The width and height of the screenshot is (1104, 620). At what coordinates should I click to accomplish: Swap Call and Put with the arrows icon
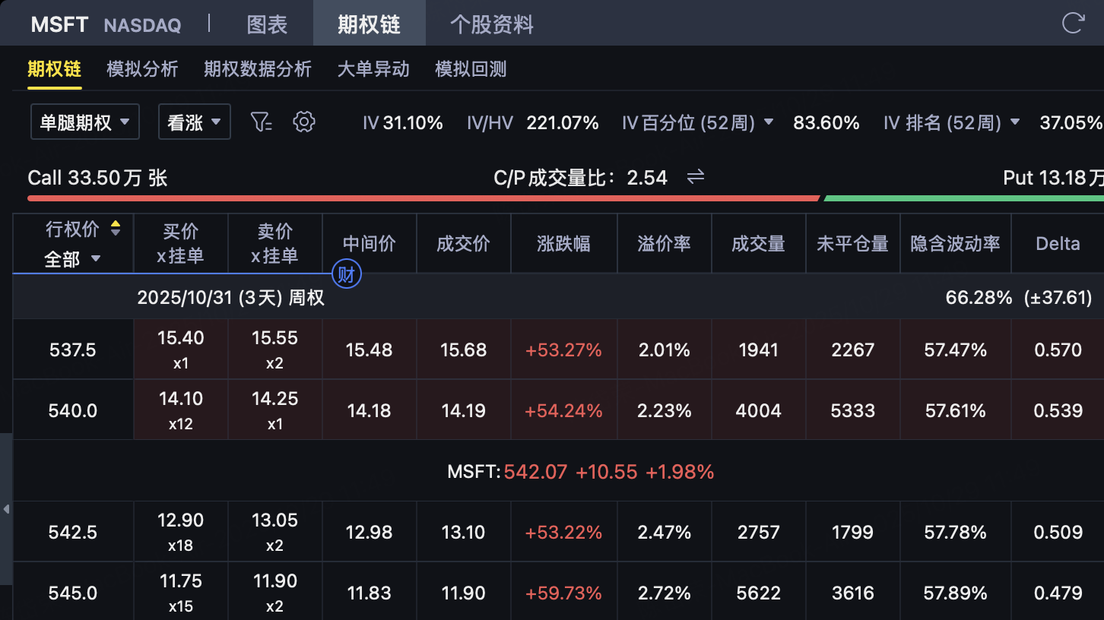696,177
